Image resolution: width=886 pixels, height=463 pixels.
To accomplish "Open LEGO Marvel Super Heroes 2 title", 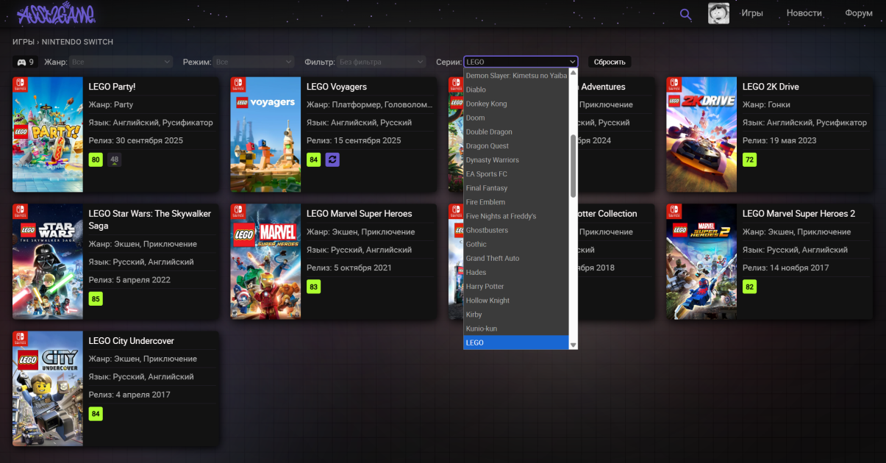I will point(799,214).
